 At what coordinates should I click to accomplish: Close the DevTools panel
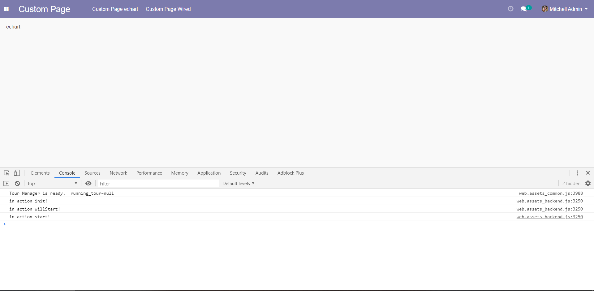(588, 173)
